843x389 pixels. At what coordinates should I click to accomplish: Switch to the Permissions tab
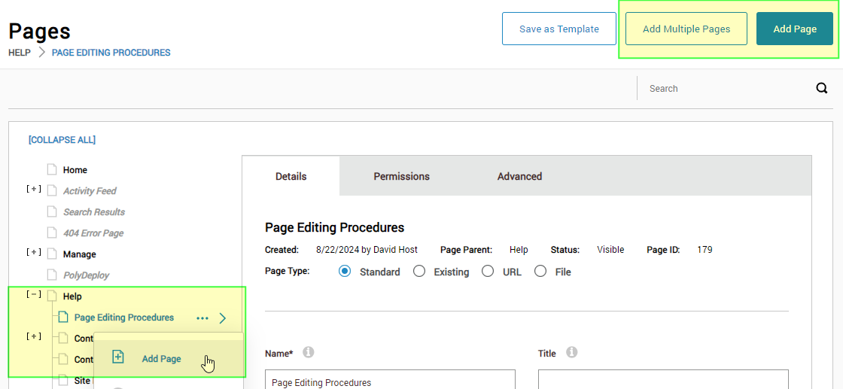tap(401, 177)
